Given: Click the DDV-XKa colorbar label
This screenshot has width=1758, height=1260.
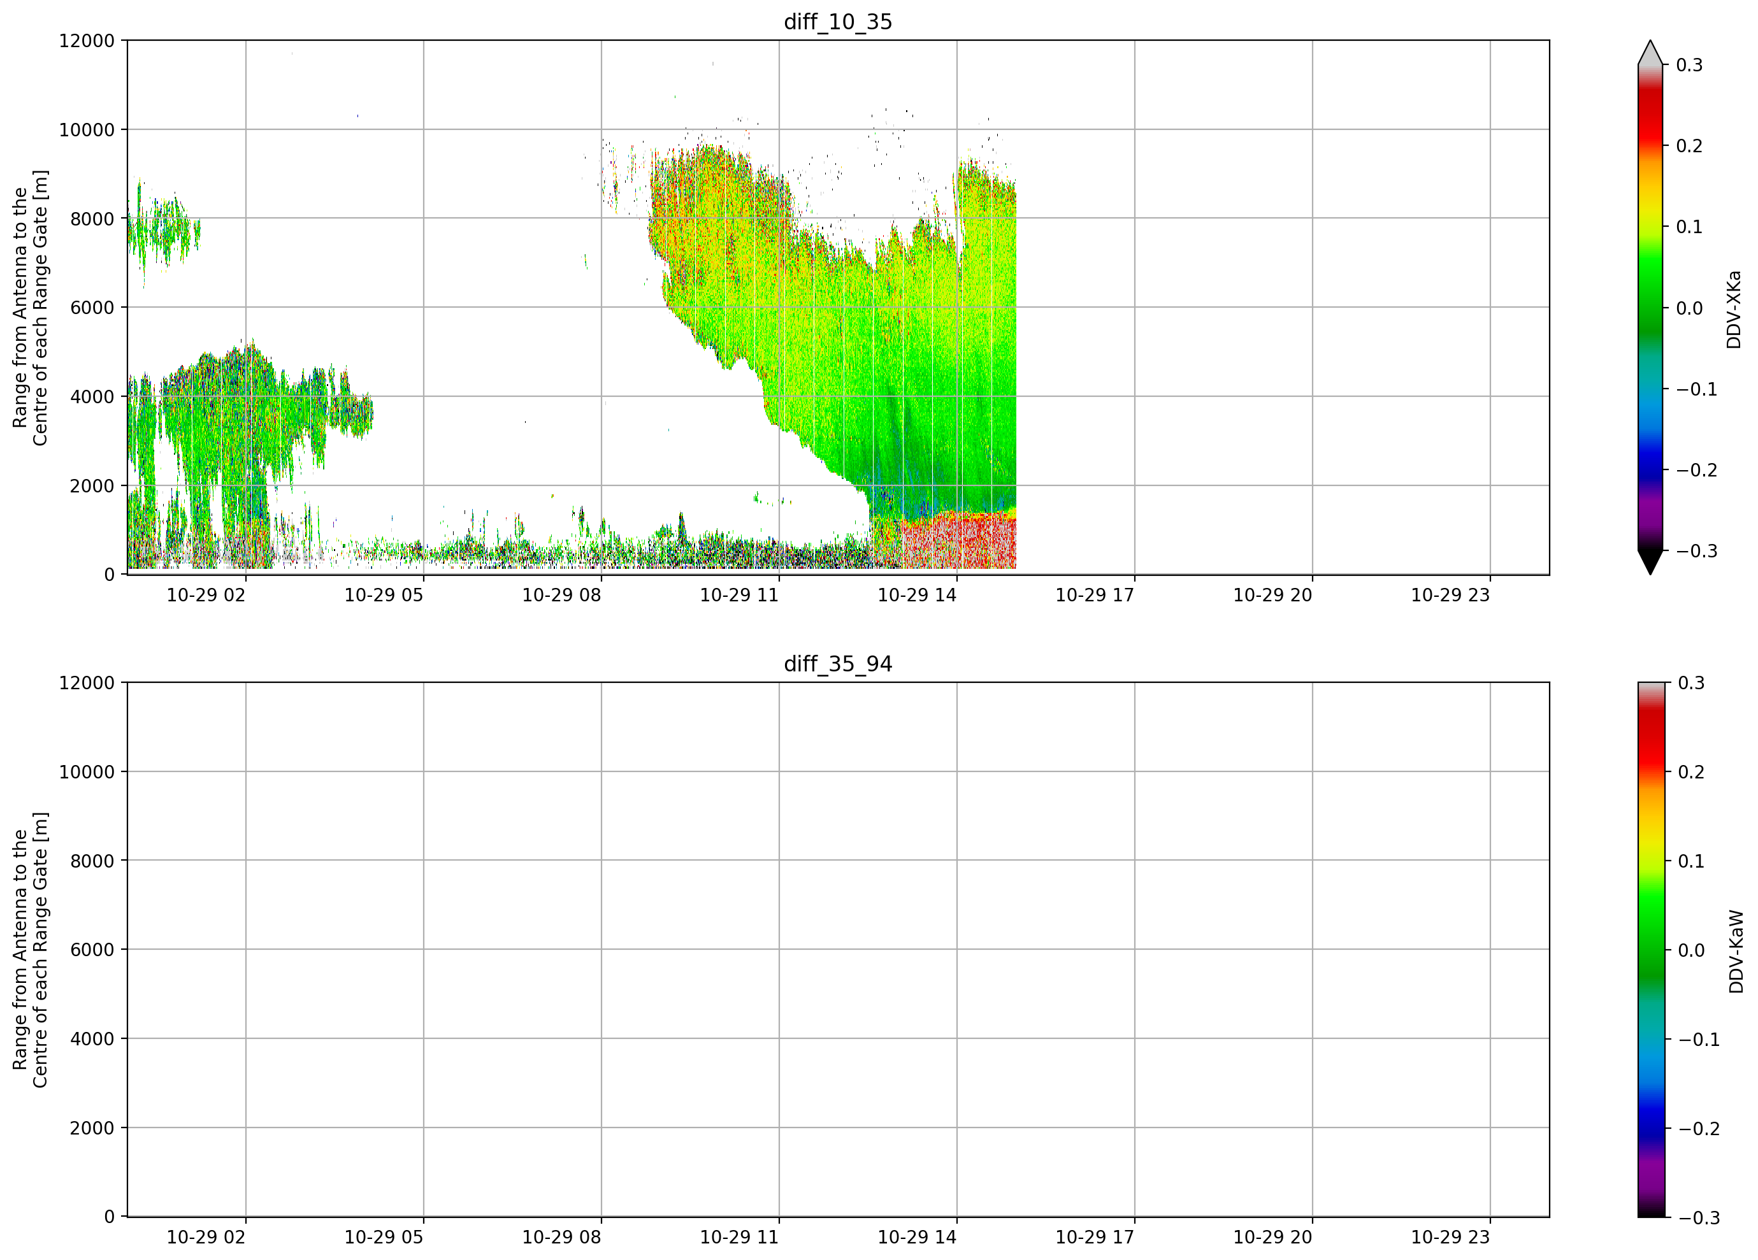Looking at the screenshot, I should click(x=1734, y=310).
